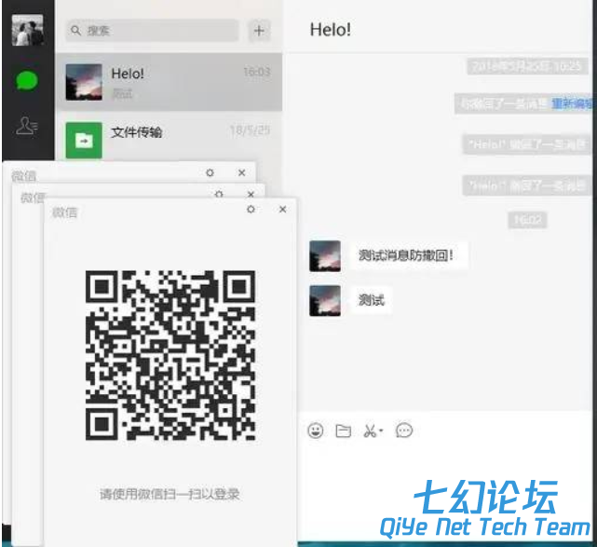Click the login QR code
The height and width of the screenshot is (547, 597).
pyautogui.click(x=170, y=355)
